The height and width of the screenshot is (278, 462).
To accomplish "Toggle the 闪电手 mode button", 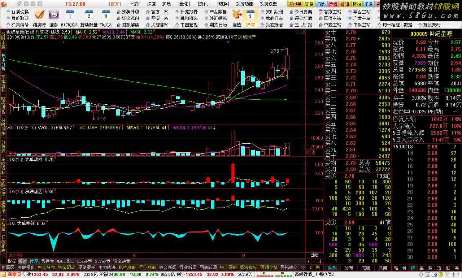I will click(x=295, y=4).
